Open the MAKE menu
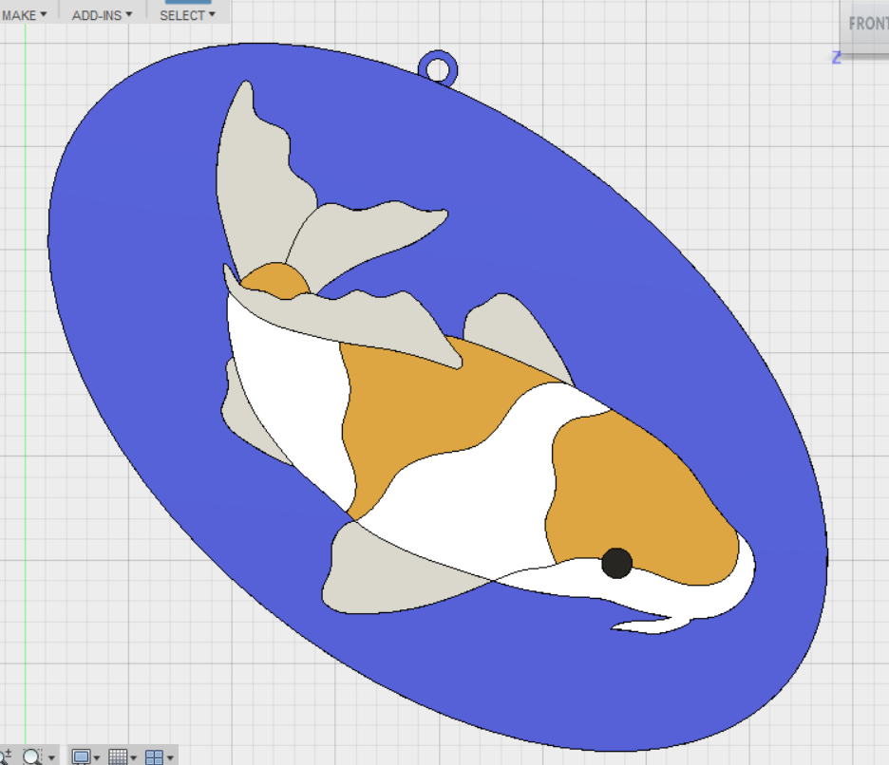The image size is (889, 765). (x=23, y=15)
